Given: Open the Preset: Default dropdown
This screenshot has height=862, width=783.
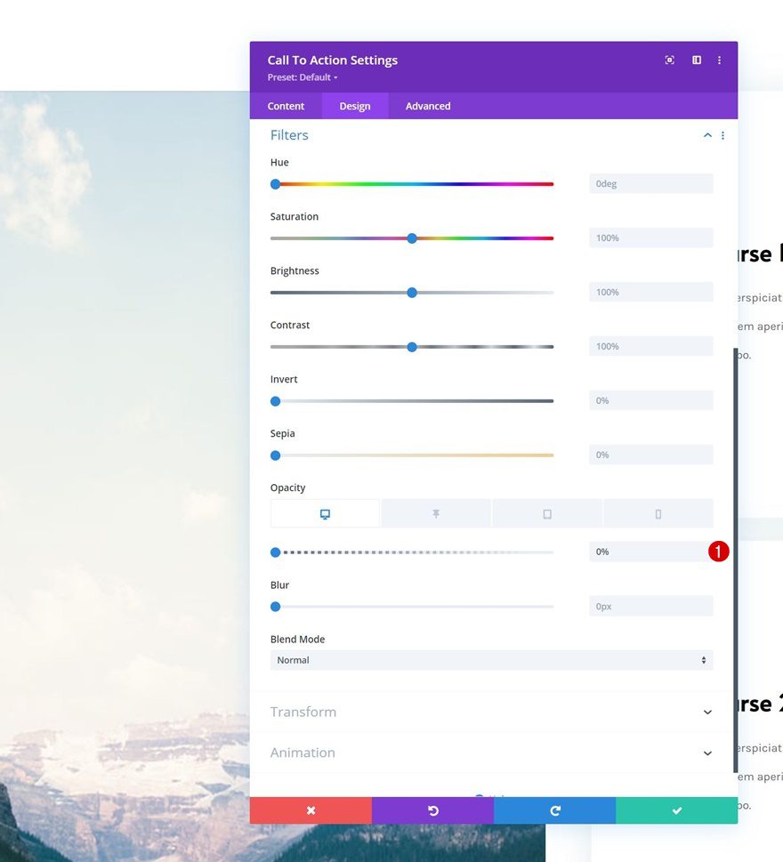Looking at the screenshot, I should click(x=303, y=77).
